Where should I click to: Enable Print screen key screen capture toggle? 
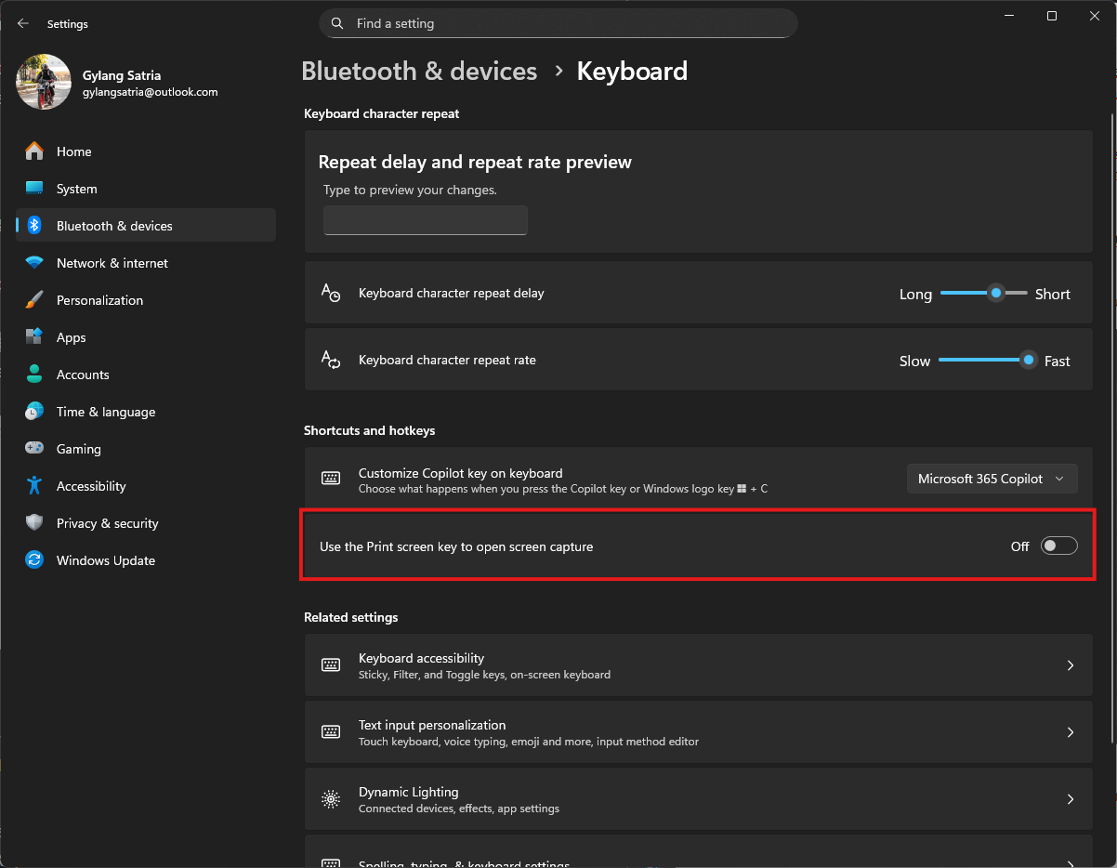tap(1058, 546)
